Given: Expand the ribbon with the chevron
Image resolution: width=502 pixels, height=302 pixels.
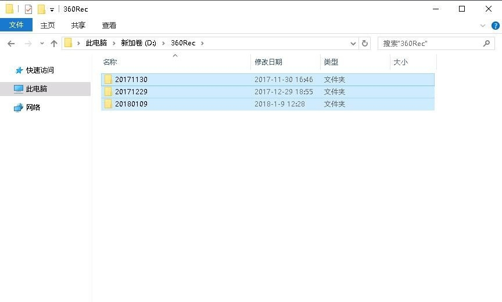Looking at the screenshot, I should [483, 26].
